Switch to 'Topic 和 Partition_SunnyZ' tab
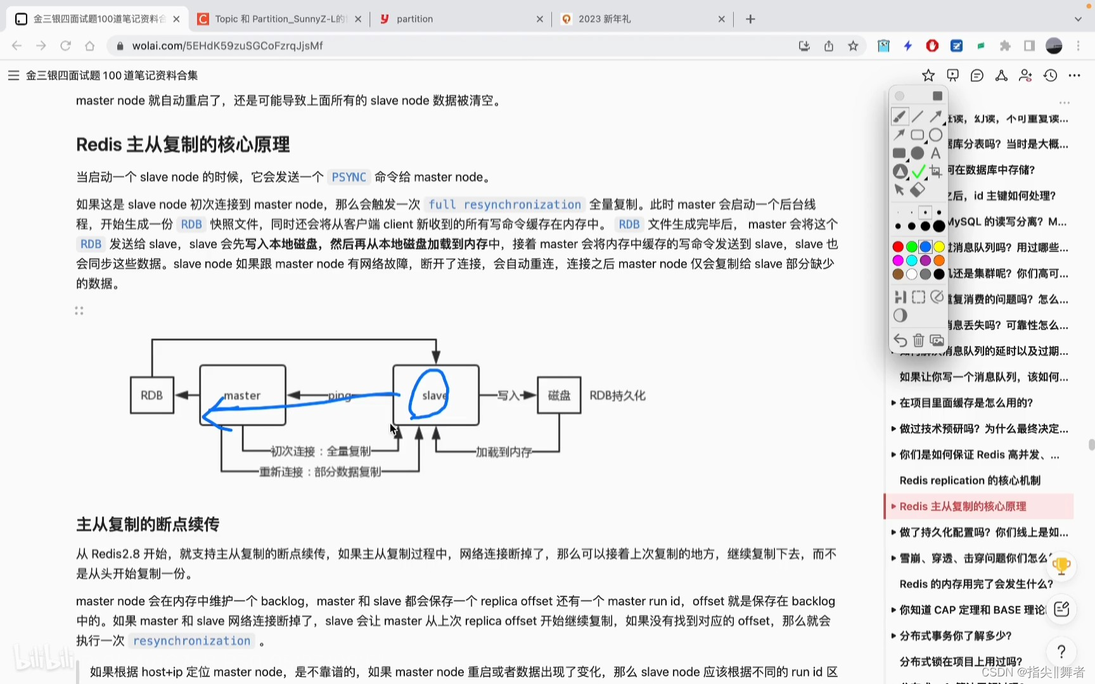This screenshot has width=1095, height=684. coord(279,19)
